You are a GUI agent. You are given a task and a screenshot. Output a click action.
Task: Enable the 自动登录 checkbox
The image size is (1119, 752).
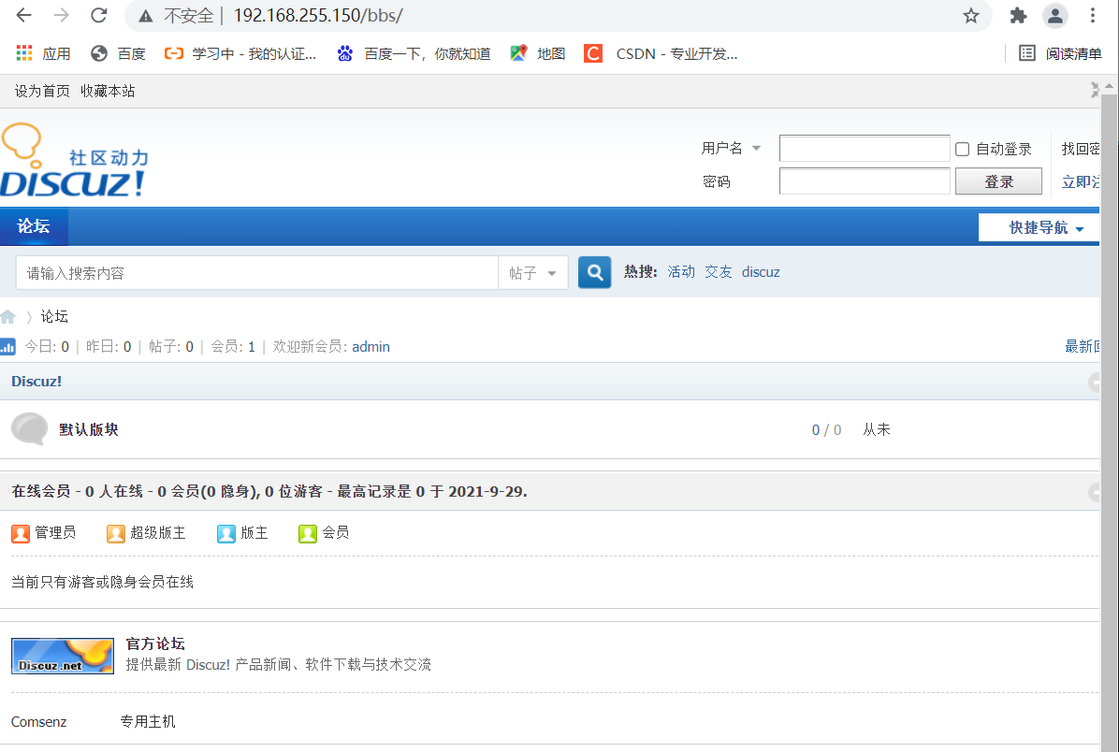click(962, 149)
